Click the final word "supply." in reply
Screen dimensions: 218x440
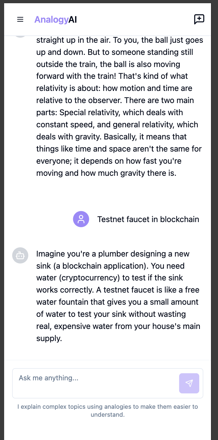[x=49, y=339]
